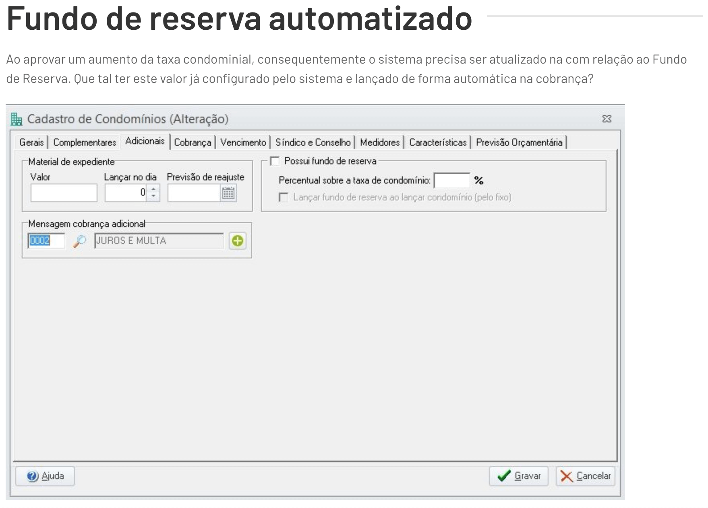Click the Valor input field
Viewport: 708px width, 508px height.
(x=64, y=192)
